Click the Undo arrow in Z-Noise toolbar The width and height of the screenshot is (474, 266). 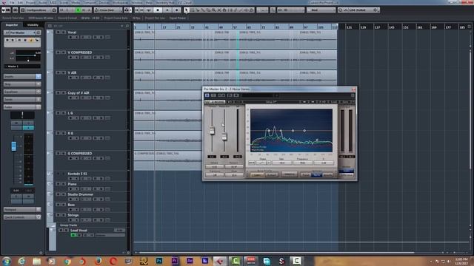pyautogui.click(x=304, y=102)
